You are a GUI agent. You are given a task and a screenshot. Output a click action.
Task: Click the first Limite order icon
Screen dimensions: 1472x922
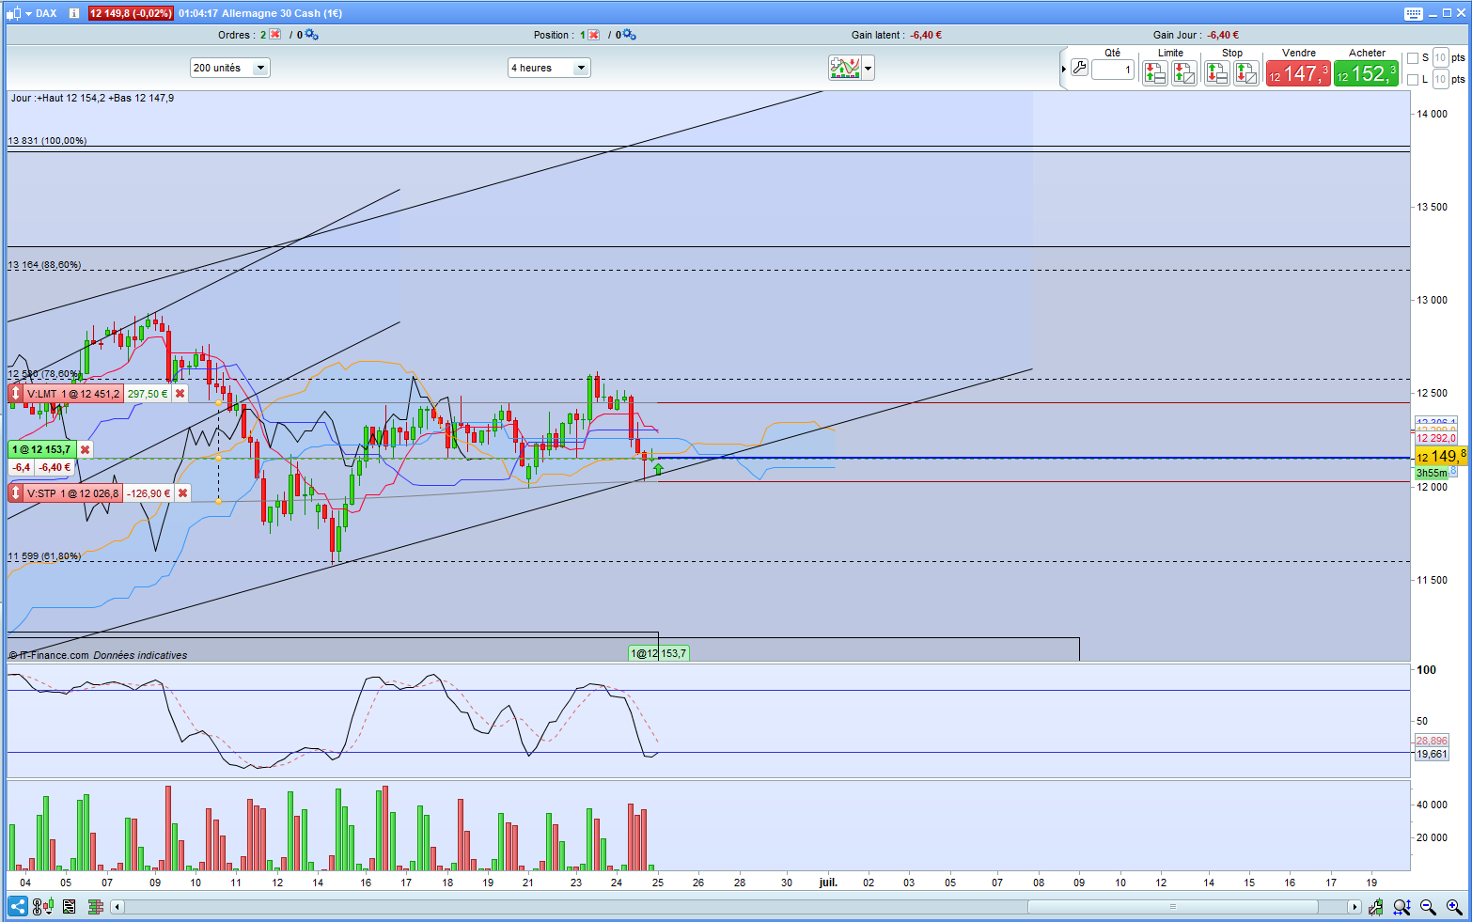point(1155,72)
